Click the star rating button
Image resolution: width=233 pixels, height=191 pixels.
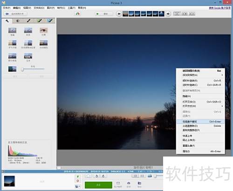89,176
